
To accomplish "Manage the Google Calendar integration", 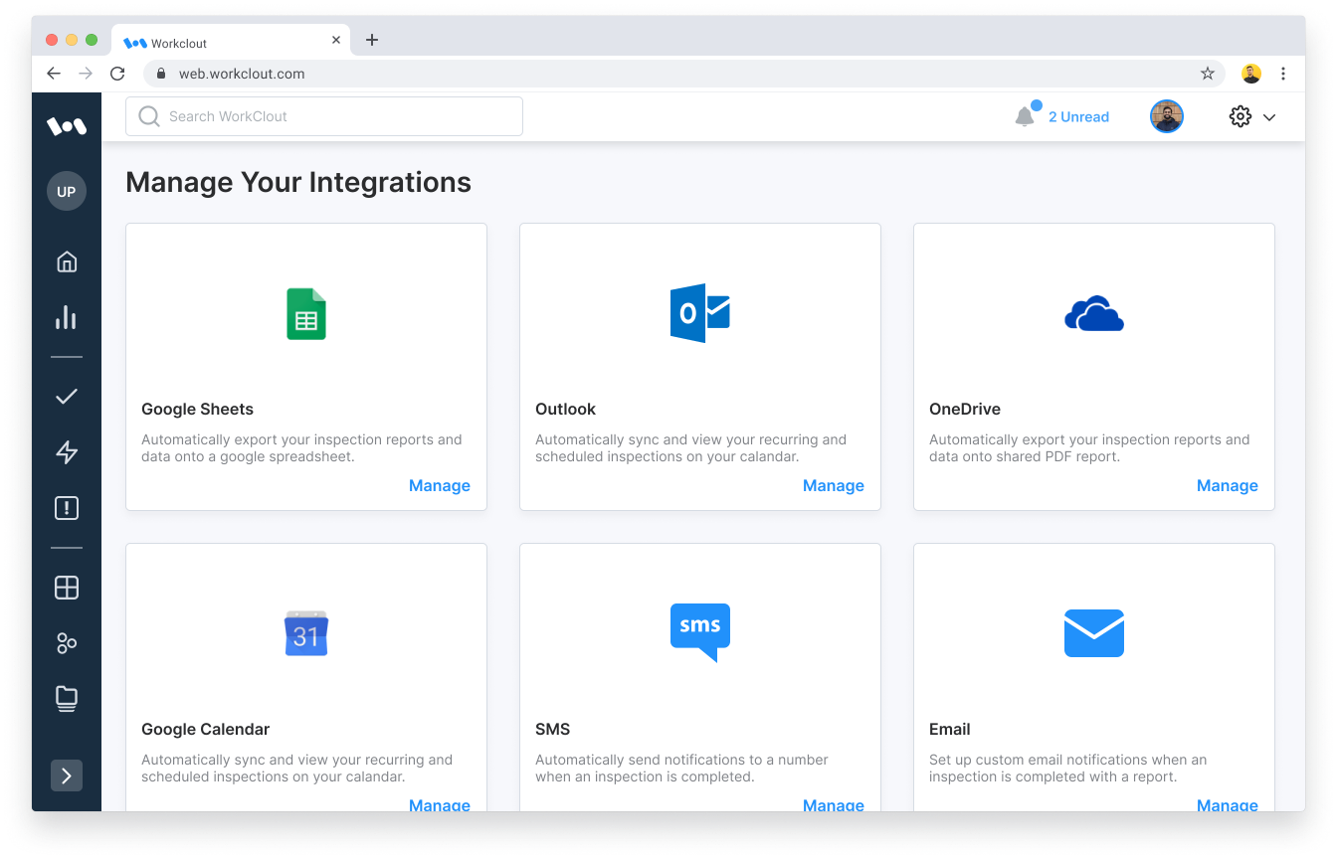I will tap(440, 804).
